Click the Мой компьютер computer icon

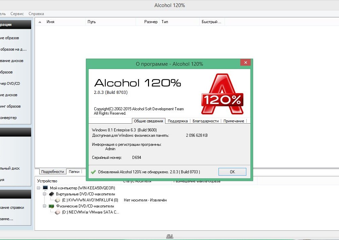(x=45, y=188)
